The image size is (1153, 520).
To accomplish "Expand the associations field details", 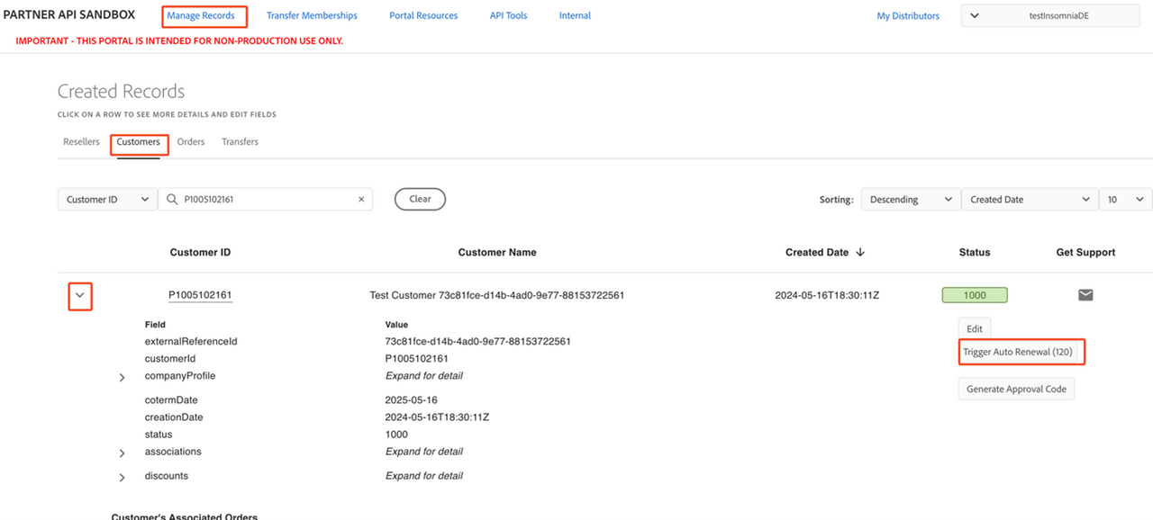I will (123, 453).
